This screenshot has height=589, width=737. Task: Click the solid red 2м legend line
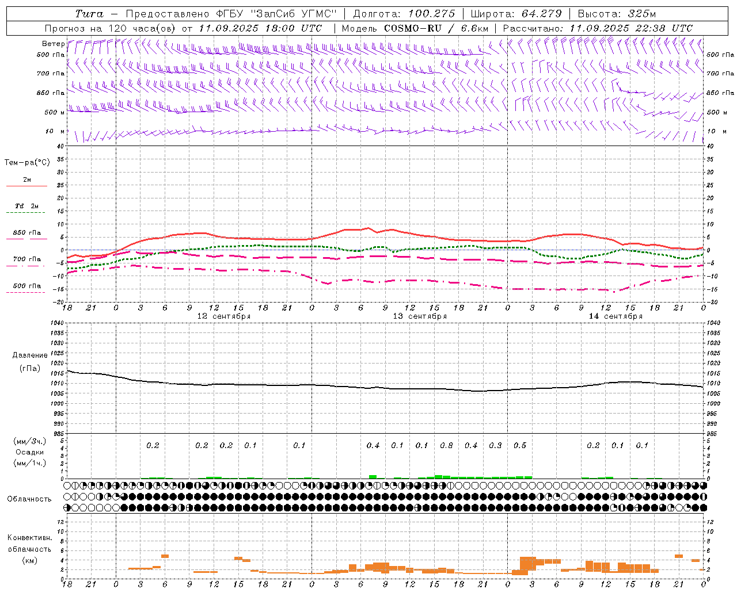coord(26,186)
